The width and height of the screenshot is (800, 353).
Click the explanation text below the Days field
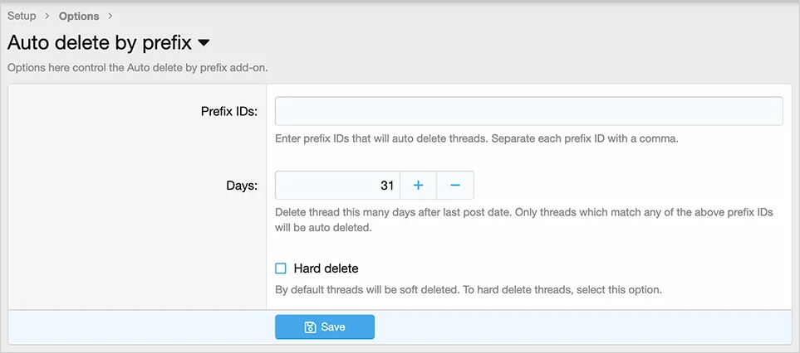pos(523,220)
